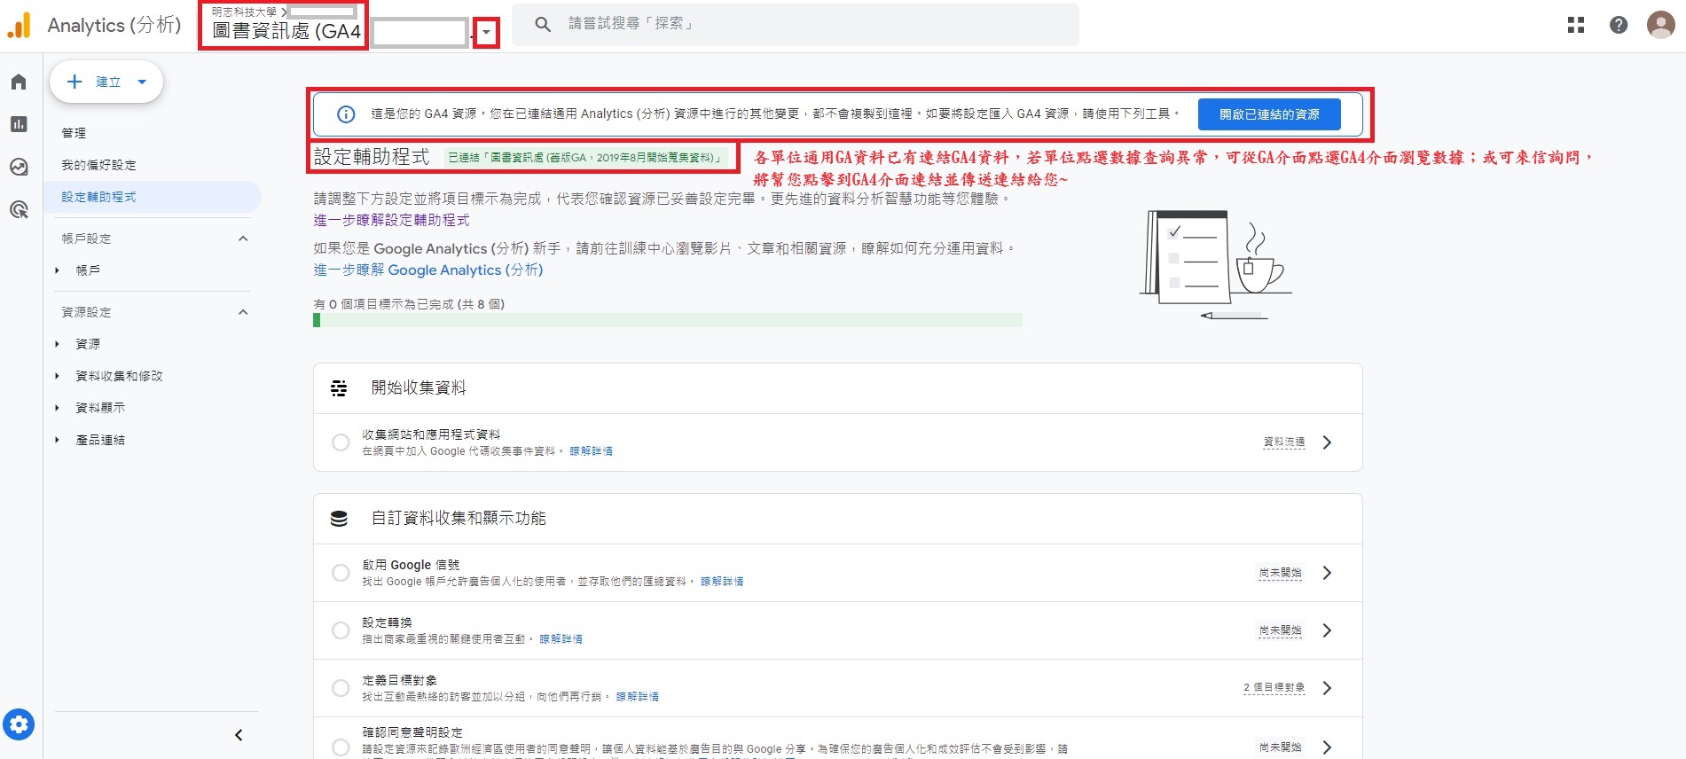Click the search field 請嘗試搜尋「探索」
1686x759 pixels.
pyautogui.click(x=795, y=24)
